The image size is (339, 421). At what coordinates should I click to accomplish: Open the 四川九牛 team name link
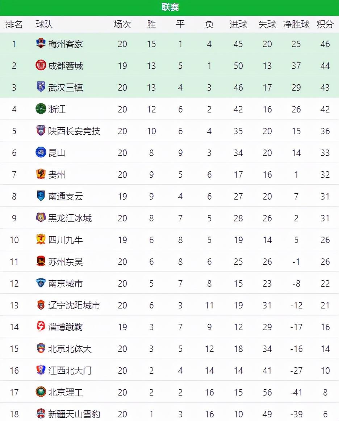pyautogui.click(x=66, y=240)
